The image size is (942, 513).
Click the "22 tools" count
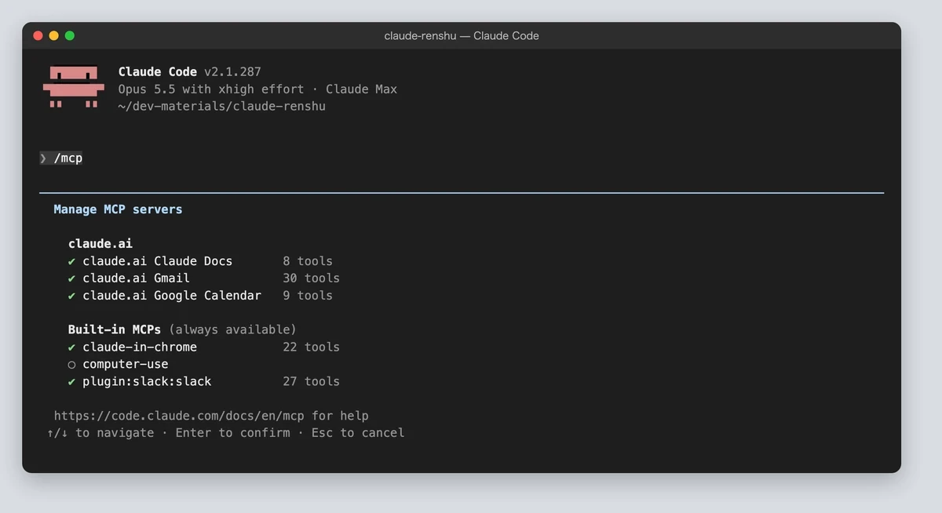[312, 347]
